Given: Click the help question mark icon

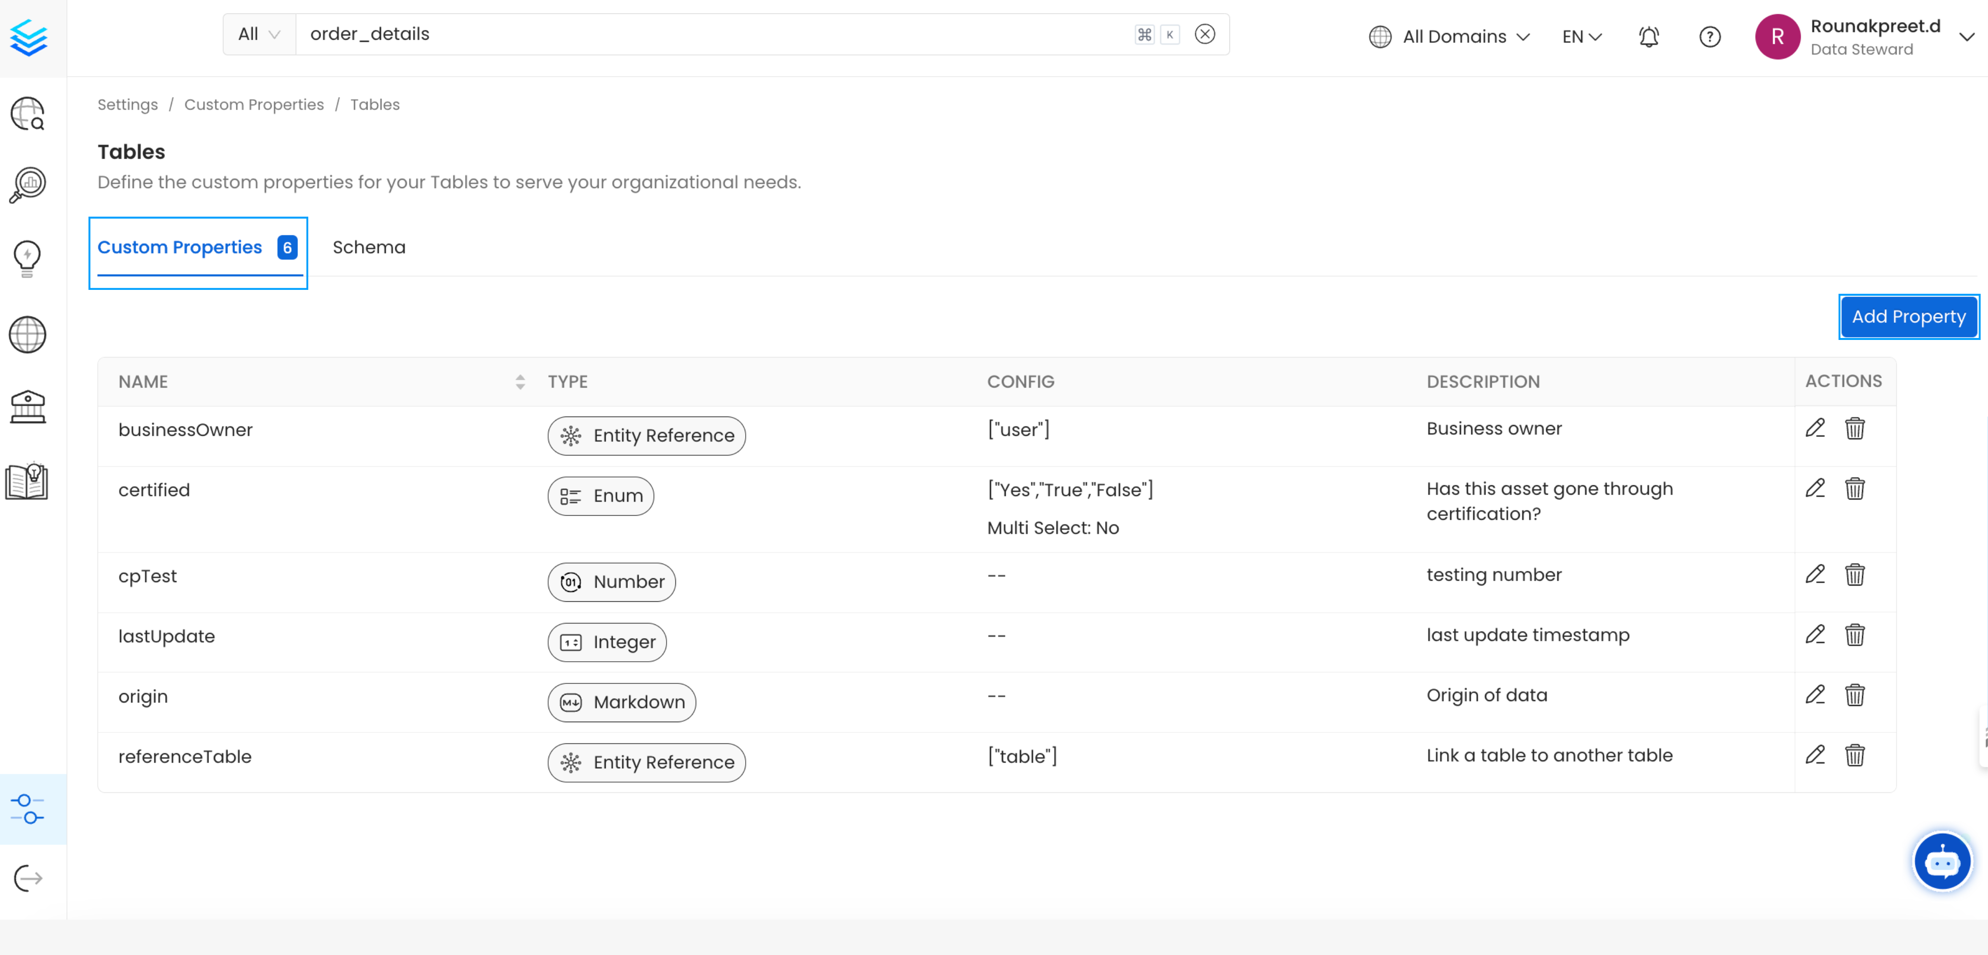Looking at the screenshot, I should click(1710, 35).
